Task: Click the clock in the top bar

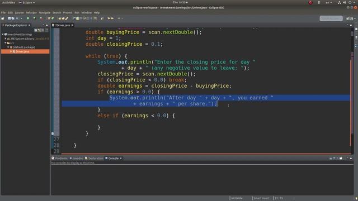Action: 180,2
